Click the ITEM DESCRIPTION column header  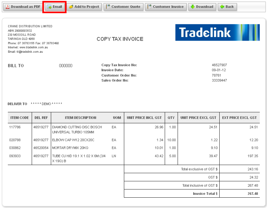click(x=80, y=118)
